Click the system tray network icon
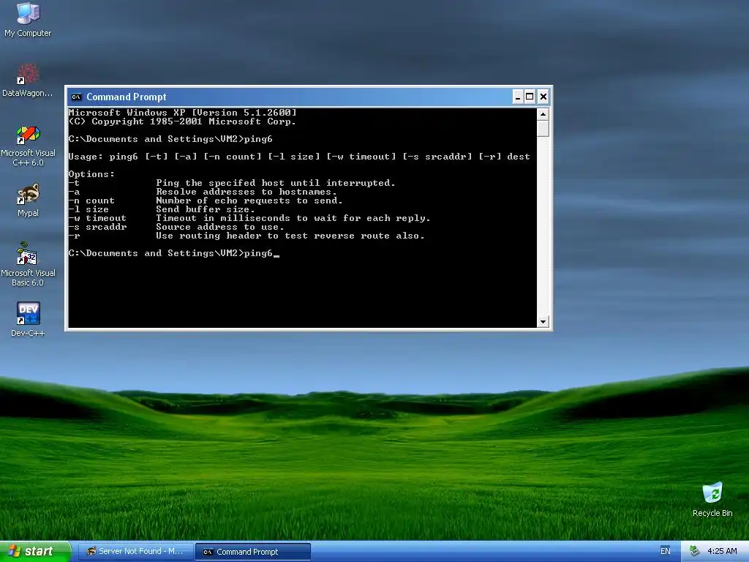The height and width of the screenshot is (562, 749). [x=695, y=551]
